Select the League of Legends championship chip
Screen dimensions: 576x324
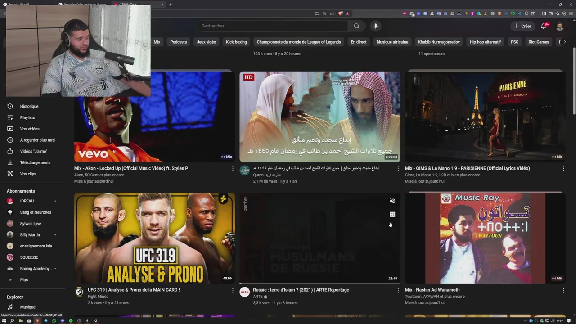(299, 42)
